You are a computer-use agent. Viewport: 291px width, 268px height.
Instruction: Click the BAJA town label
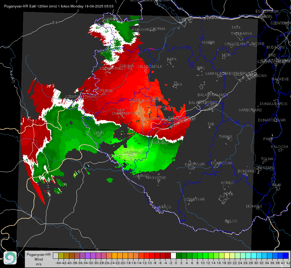(x=277, y=185)
